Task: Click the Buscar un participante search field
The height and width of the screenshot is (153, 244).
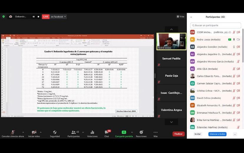Action: tap(215, 25)
